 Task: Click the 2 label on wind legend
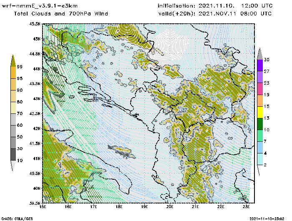coord(265,165)
